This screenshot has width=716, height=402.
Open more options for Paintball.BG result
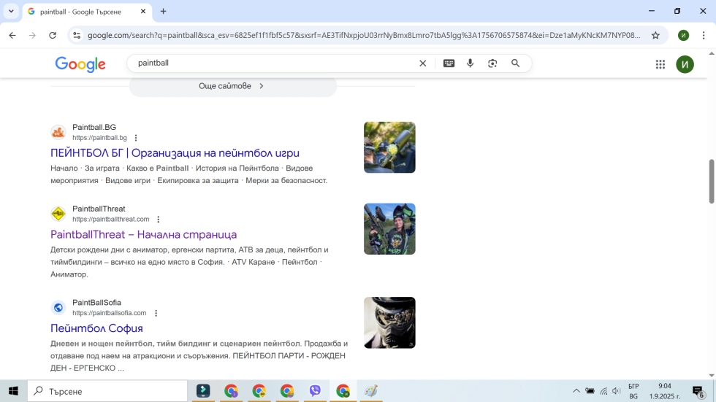pos(136,138)
